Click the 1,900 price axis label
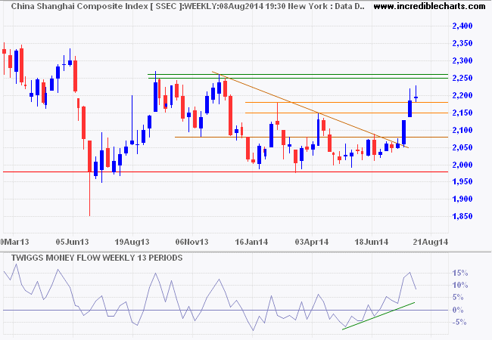Image resolution: width=492 pixels, height=340 pixels. point(462,199)
